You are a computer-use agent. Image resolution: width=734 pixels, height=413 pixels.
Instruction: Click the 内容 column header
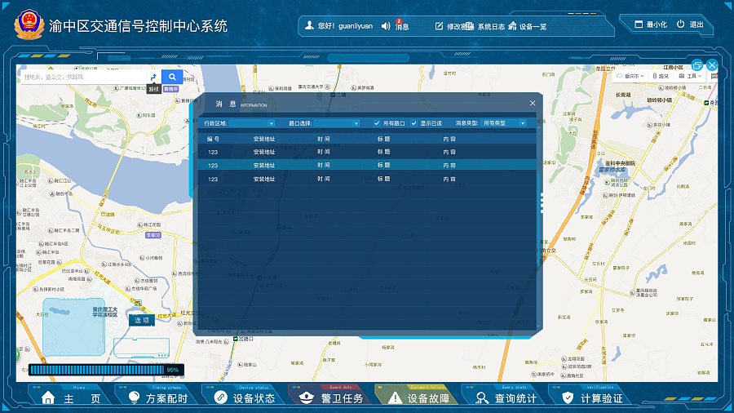pyautogui.click(x=449, y=139)
